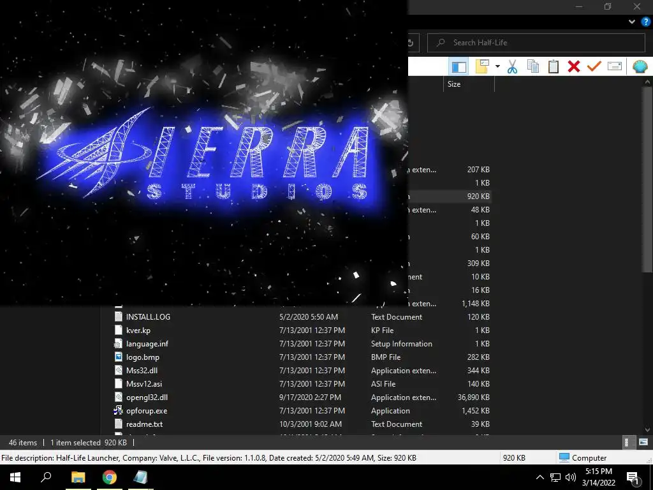Screen dimensions: 653x490
Task: Click the refresh button beside search
Action: click(411, 43)
